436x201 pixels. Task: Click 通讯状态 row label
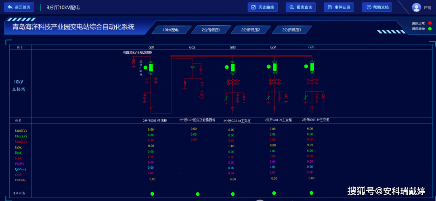click(19, 193)
